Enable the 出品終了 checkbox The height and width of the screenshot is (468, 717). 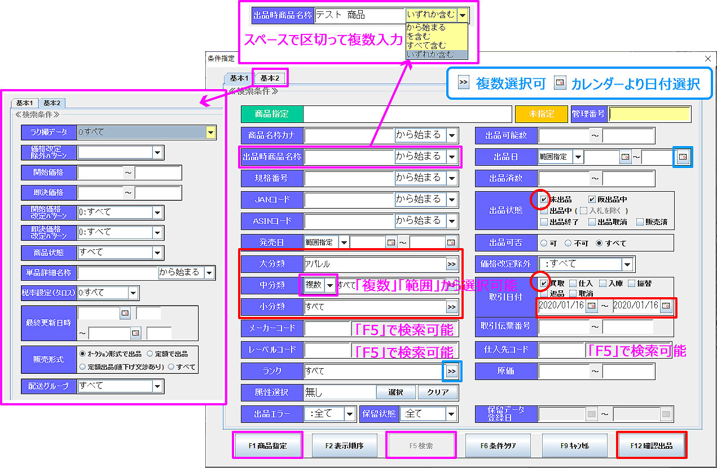point(544,222)
